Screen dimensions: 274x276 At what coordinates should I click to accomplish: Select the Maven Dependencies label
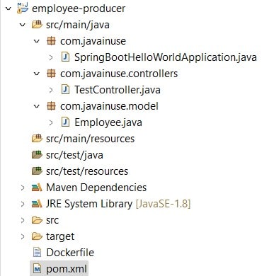tap(96, 188)
